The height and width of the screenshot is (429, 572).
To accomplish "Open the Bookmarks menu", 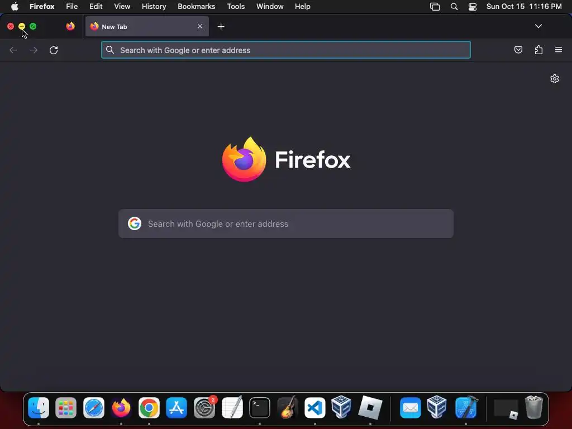I will pos(196,7).
